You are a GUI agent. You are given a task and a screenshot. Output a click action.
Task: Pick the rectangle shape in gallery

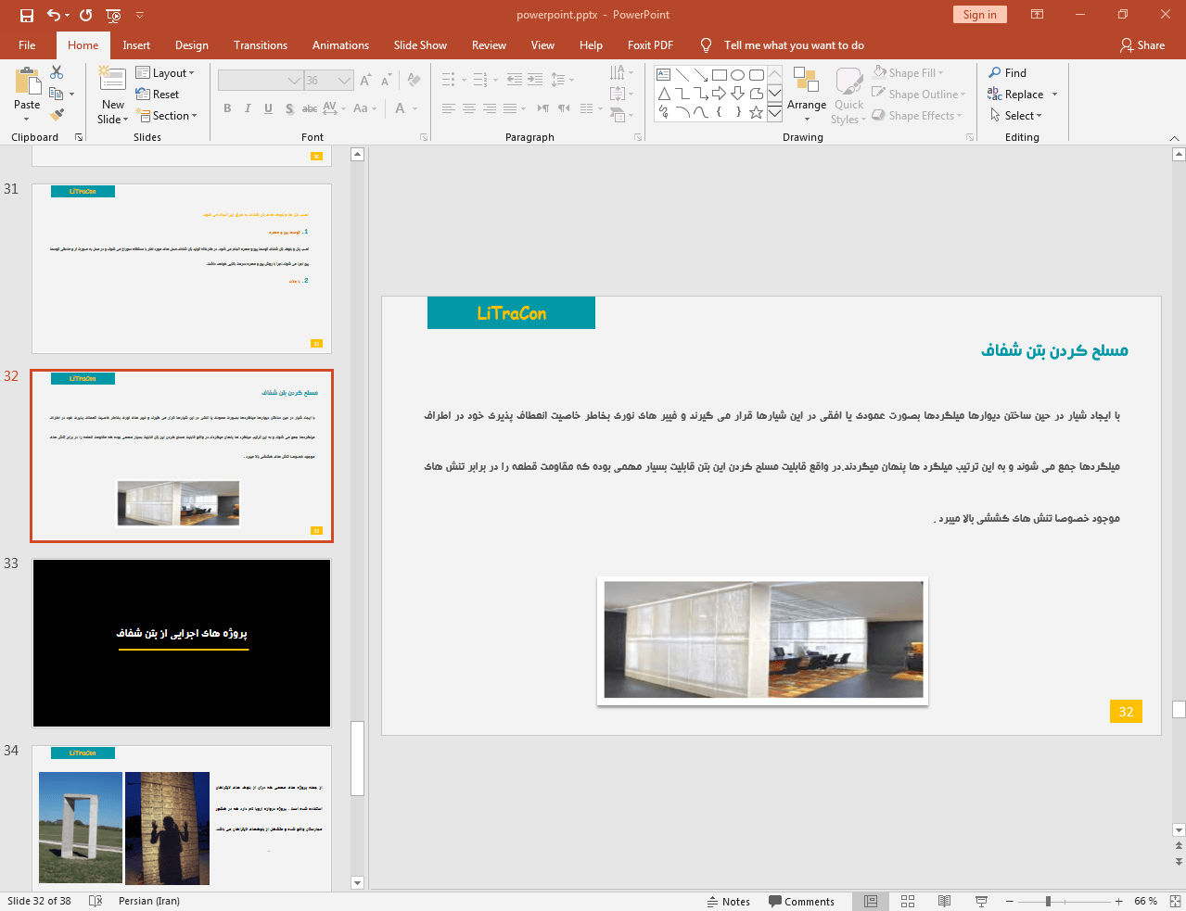click(720, 74)
